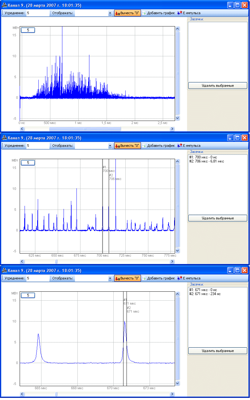Click Удалить выбранные in the middle window
250x400 pixels.
click(x=218, y=218)
